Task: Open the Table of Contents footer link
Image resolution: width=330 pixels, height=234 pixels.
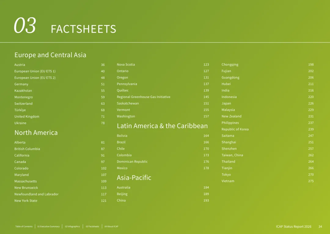Action: click(24, 226)
